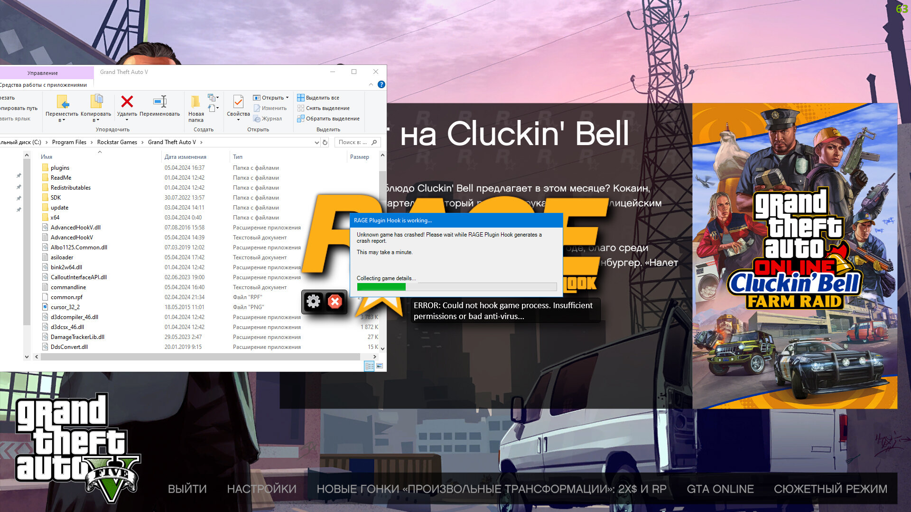
Task: Switch to large thumbnails view toggle
Action: coord(380,366)
